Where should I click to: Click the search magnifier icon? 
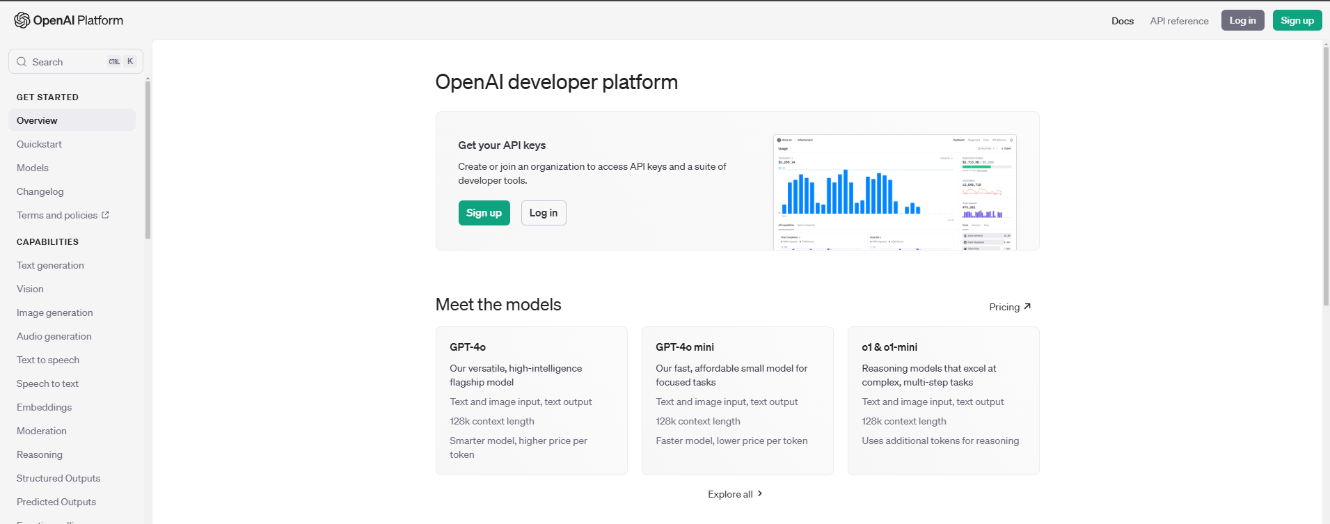click(x=22, y=61)
